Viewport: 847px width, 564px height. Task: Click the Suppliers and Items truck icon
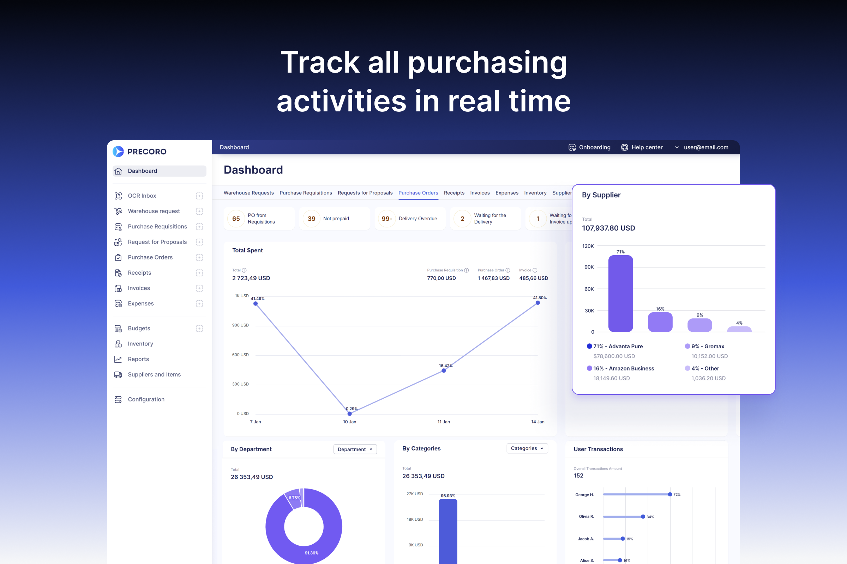[118, 374]
